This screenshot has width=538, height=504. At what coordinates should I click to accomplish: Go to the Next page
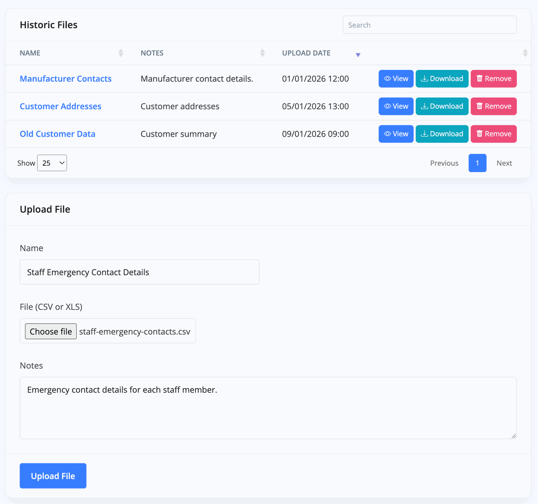tap(504, 163)
